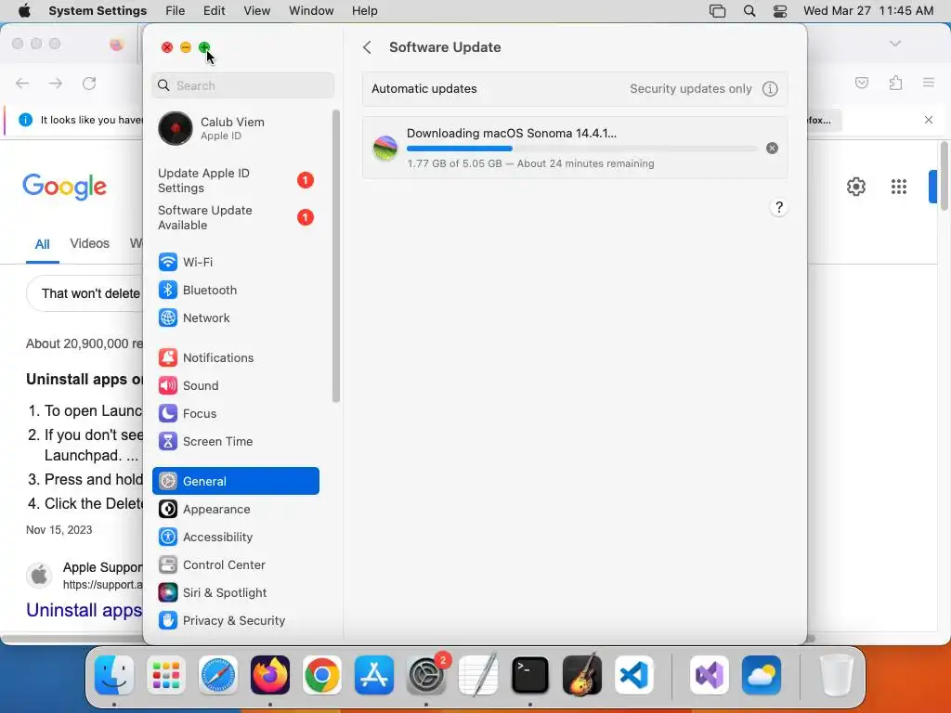The height and width of the screenshot is (713, 951).
Task: Open the Google apps grid
Action: click(899, 187)
